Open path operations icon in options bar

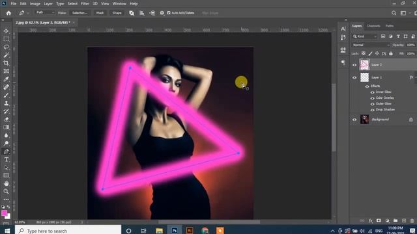132,13
